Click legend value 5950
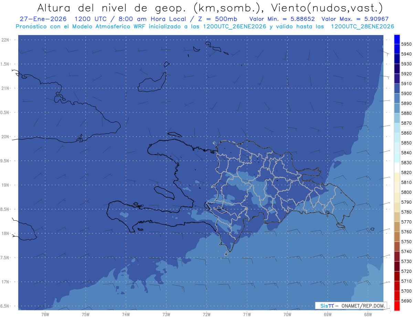This screenshot has height=319, width=413. click(406, 44)
